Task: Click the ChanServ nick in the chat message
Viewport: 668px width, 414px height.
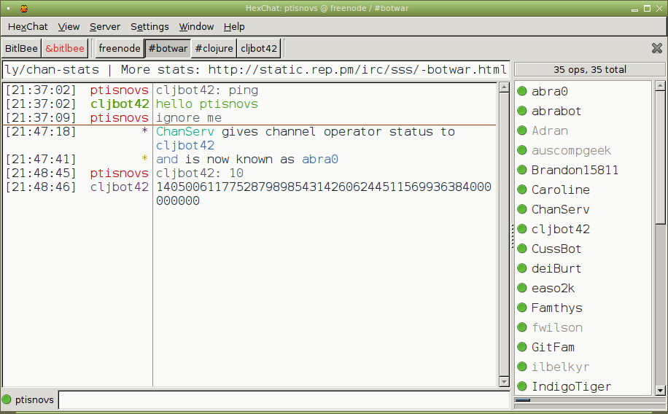Action: 185,132
